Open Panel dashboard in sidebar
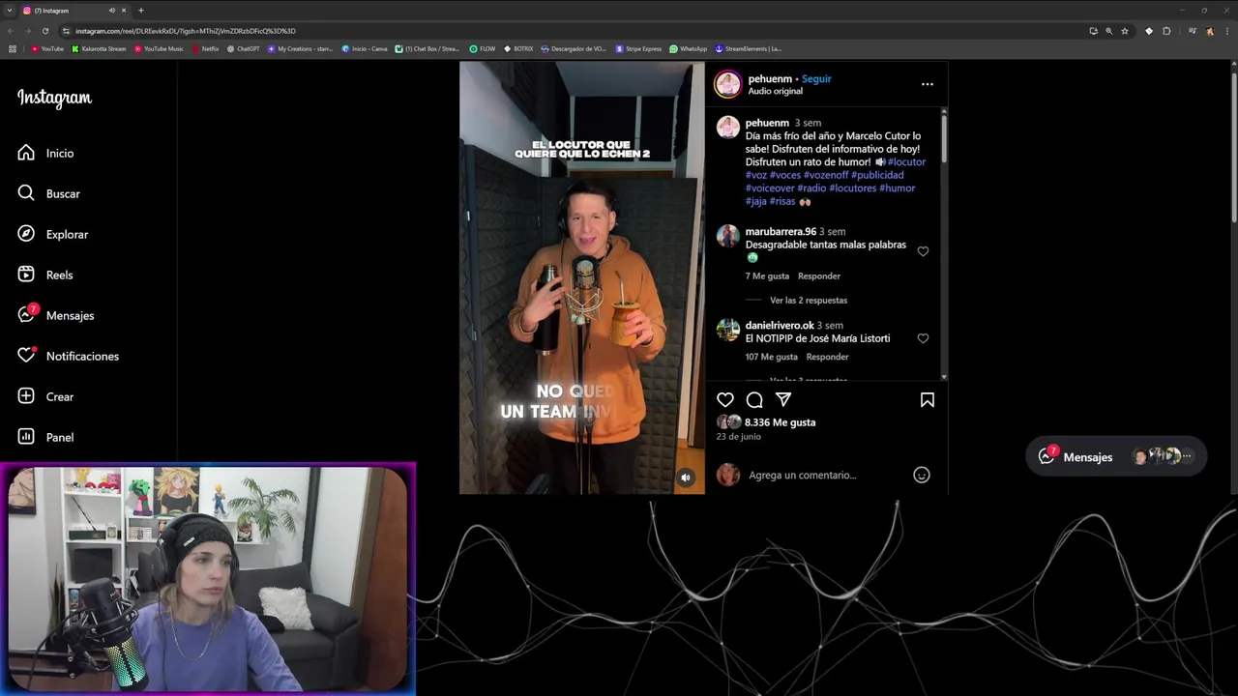The width and height of the screenshot is (1238, 696). (x=45, y=437)
